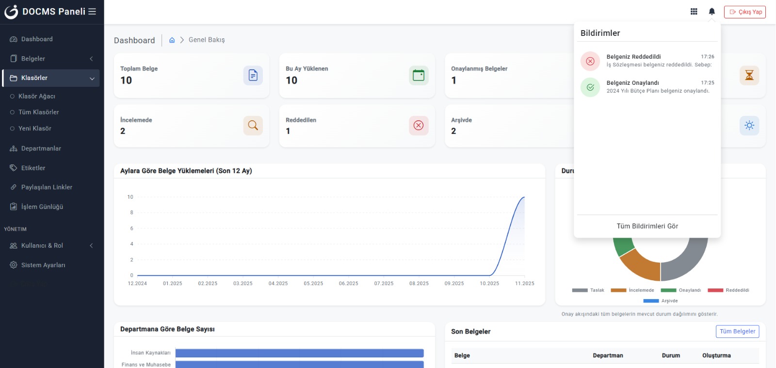Expand the Belgeler sidebar menu
This screenshot has height=368, width=776.
(x=51, y=59)
